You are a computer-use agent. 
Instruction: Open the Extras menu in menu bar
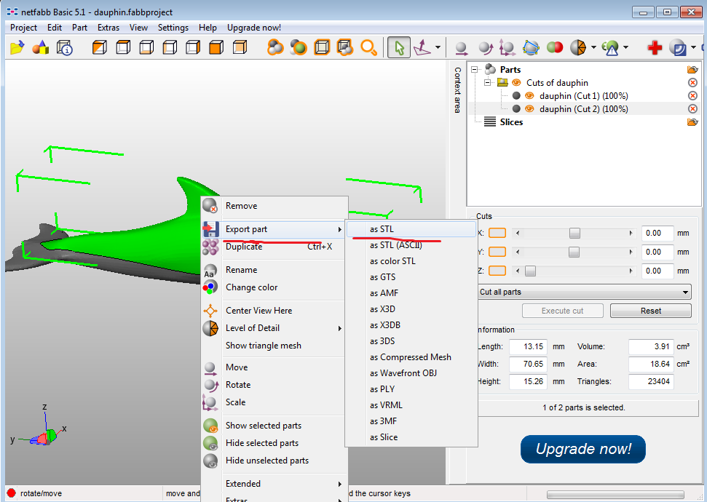pos(108,28)
